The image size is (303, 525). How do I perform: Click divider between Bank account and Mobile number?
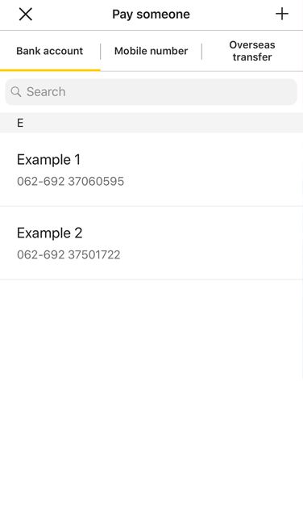click(x=101, y=51)
